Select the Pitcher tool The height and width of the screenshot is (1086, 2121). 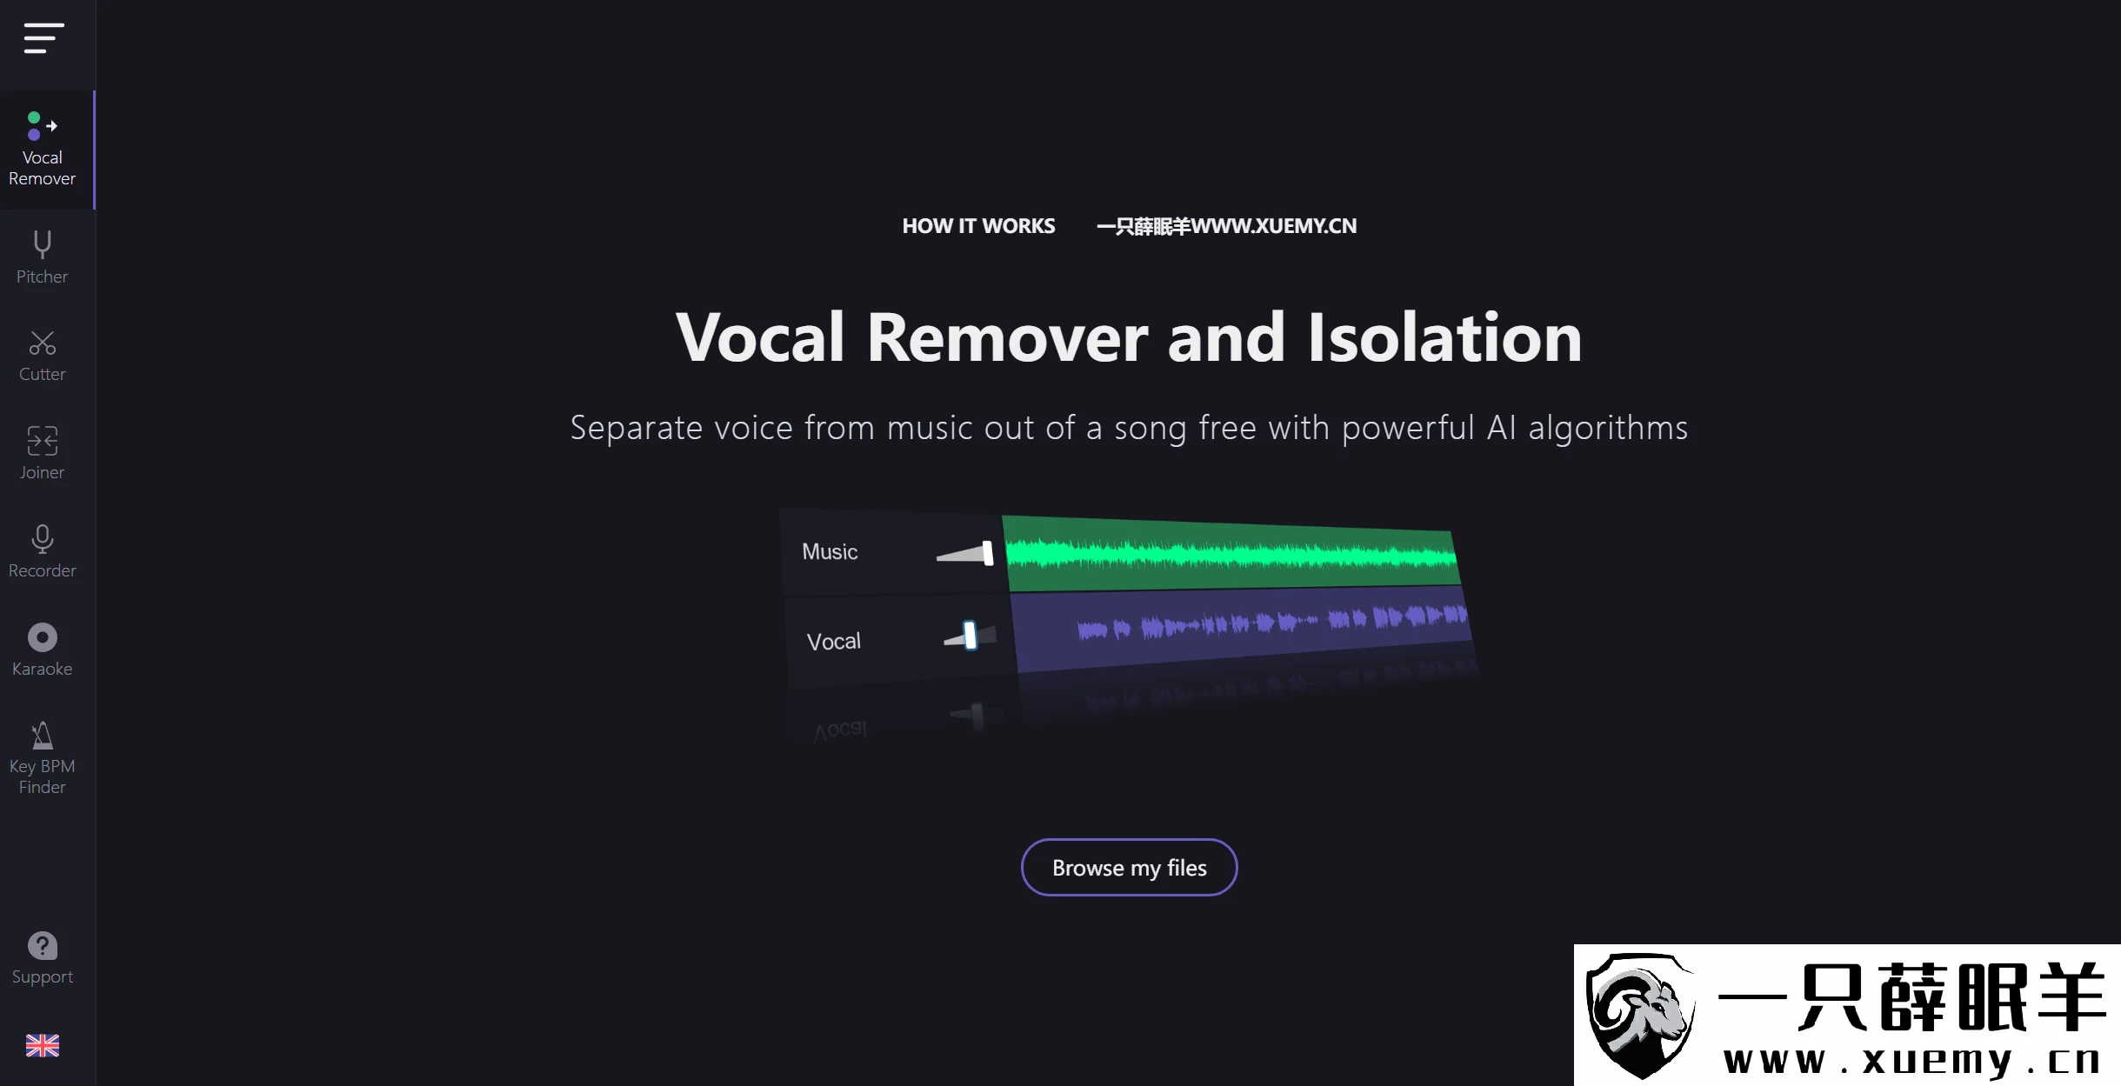pos(42,255)
